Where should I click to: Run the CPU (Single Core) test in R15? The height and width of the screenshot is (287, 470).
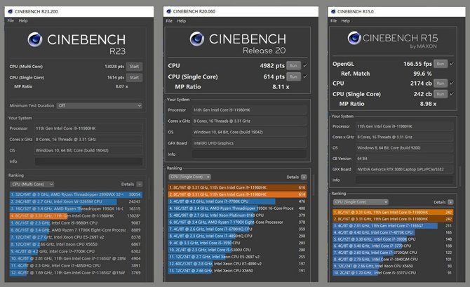[441, 94]
